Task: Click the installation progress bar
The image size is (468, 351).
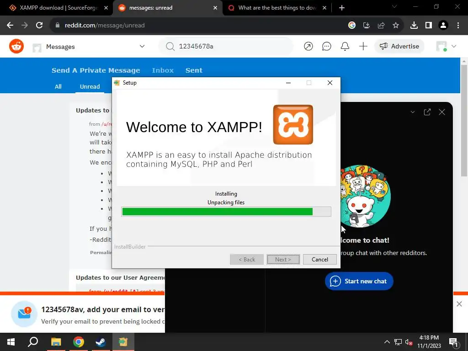Action: click(226, 212)
